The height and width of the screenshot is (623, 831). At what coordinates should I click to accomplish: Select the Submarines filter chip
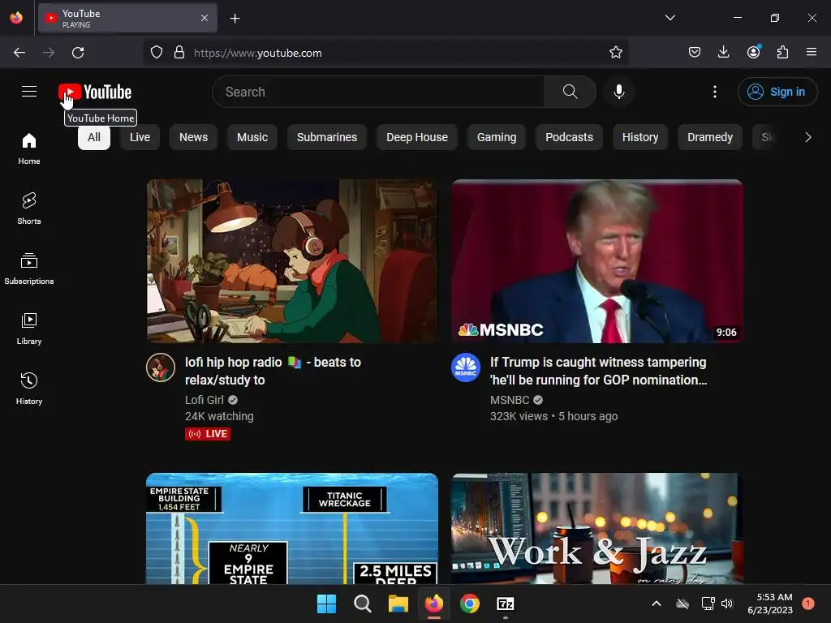point(327,137)
